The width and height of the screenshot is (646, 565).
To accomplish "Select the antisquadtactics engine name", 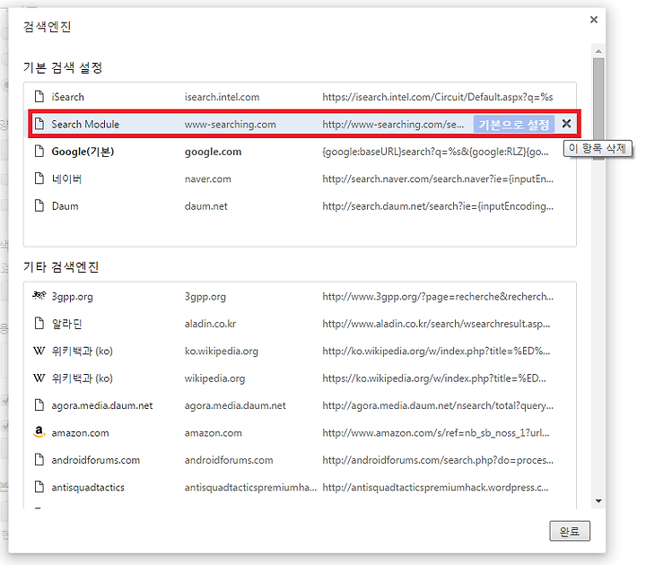I will tap(88, 487).
